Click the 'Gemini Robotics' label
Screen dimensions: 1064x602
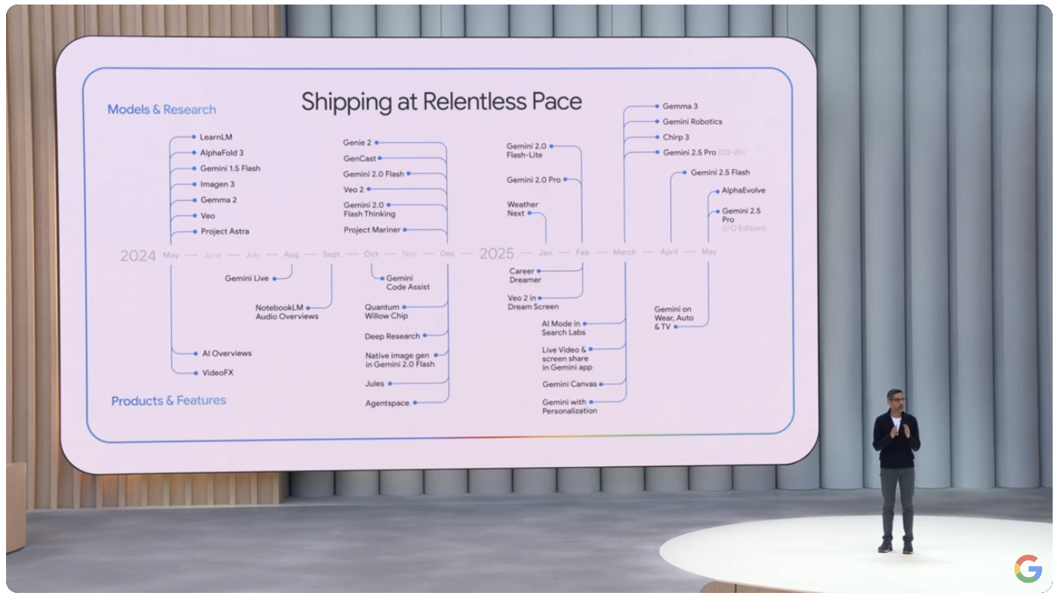[692, 122]
